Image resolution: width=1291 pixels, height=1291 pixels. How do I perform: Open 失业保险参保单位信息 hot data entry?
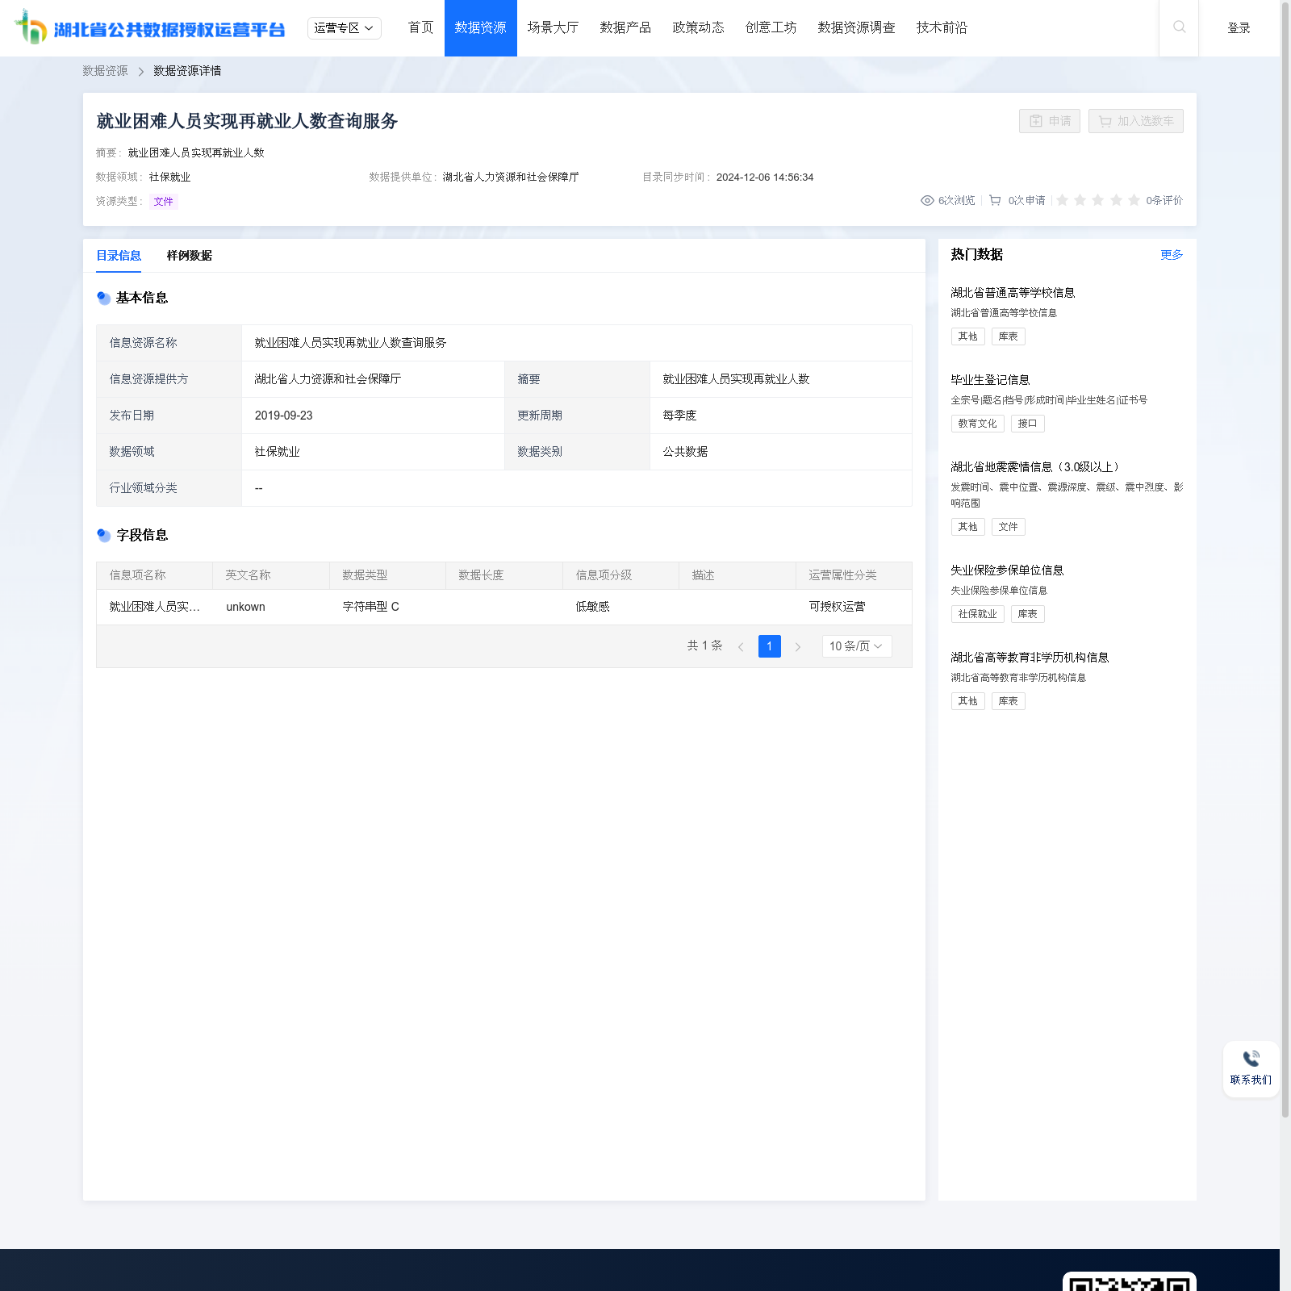[x=1007, y=570]
